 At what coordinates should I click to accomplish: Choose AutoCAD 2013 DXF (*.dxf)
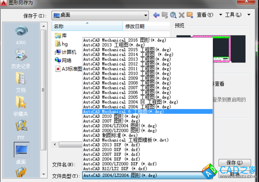point(147,145)
